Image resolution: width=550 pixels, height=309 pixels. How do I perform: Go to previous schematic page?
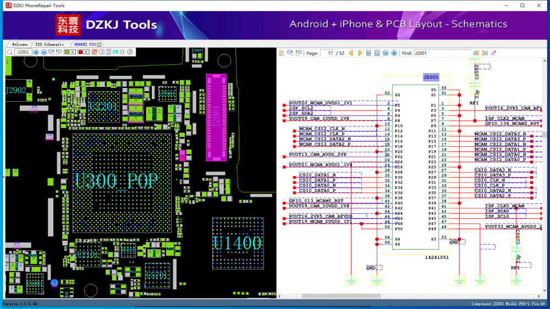(351, 53)
